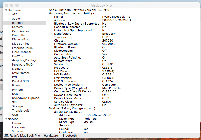Image resolution: width=201 pixels, height=140 pixels.
Task: Collapse the Hardware section triangle
Action: (x=6, y=10)
